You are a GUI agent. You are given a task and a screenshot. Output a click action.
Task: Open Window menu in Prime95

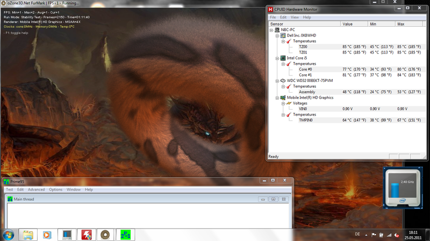(74, 190)
